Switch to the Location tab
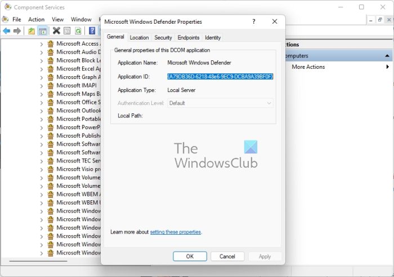394x277 pixels. pyautogui.click(x=139, y=38)
